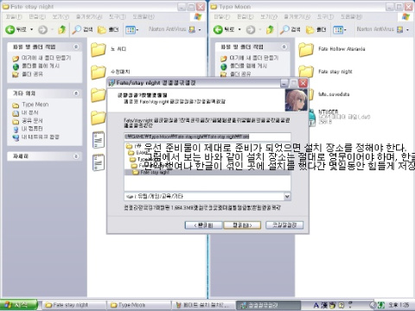Open Views dropdown in Fate stay night window
The height and width of the screenshot is (311, 415).
[x=132, y=29]
